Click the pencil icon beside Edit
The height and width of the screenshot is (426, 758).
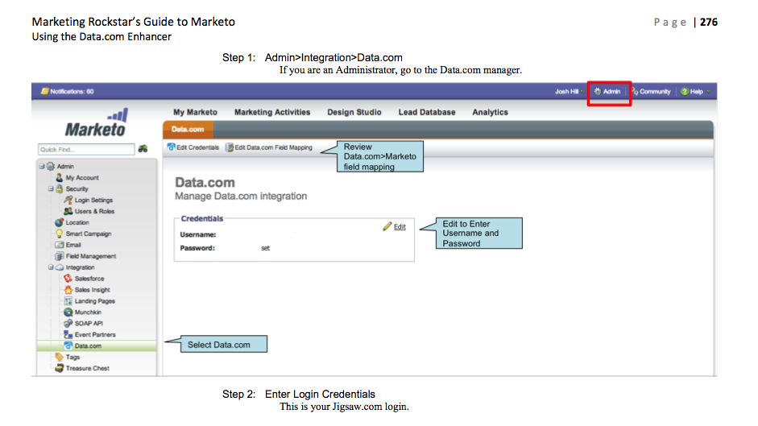[x=387, y=226]
